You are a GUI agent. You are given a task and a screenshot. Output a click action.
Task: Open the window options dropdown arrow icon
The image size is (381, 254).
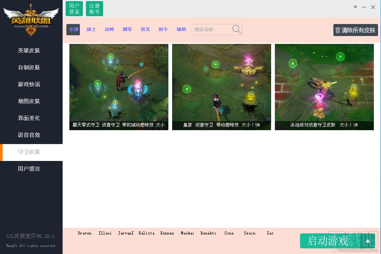point(355,7)
